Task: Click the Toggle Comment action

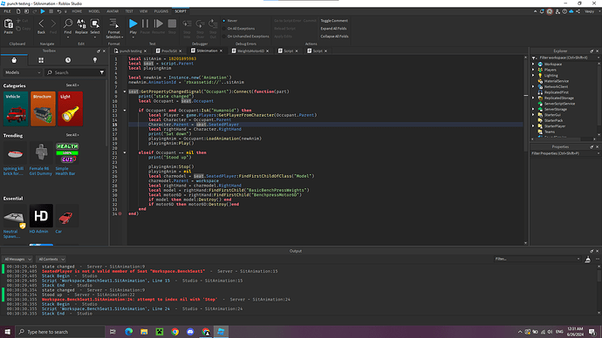Action: tap(334, 21)
